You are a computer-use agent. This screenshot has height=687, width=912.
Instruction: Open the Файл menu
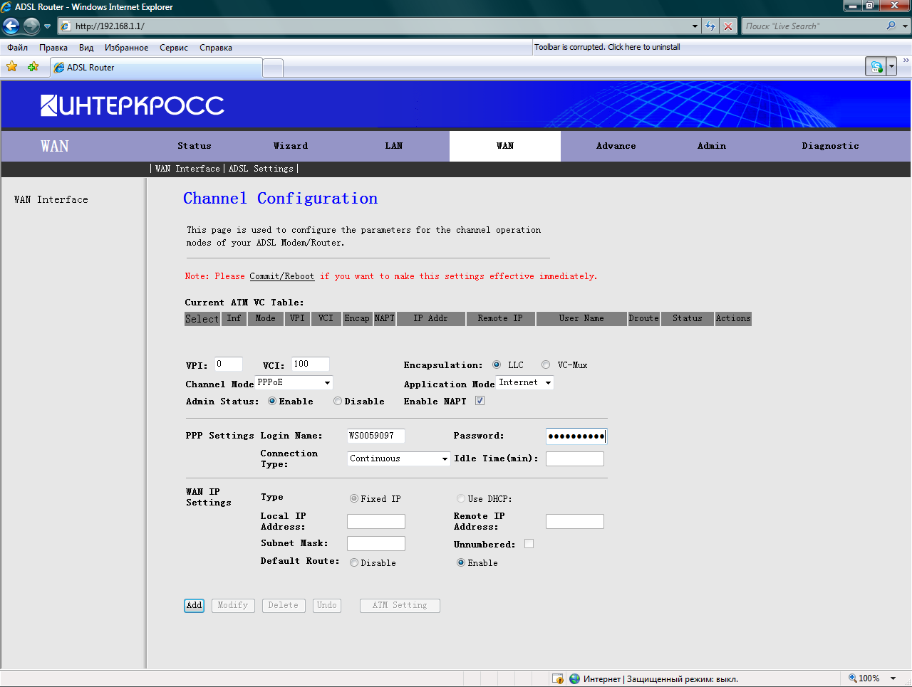click(x=18, y=48)
